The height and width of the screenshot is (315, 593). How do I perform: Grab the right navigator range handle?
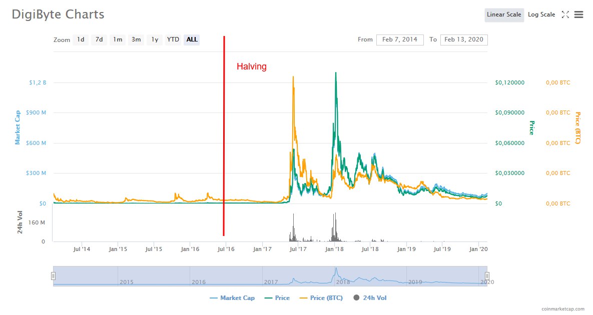[x=487, y=276]
